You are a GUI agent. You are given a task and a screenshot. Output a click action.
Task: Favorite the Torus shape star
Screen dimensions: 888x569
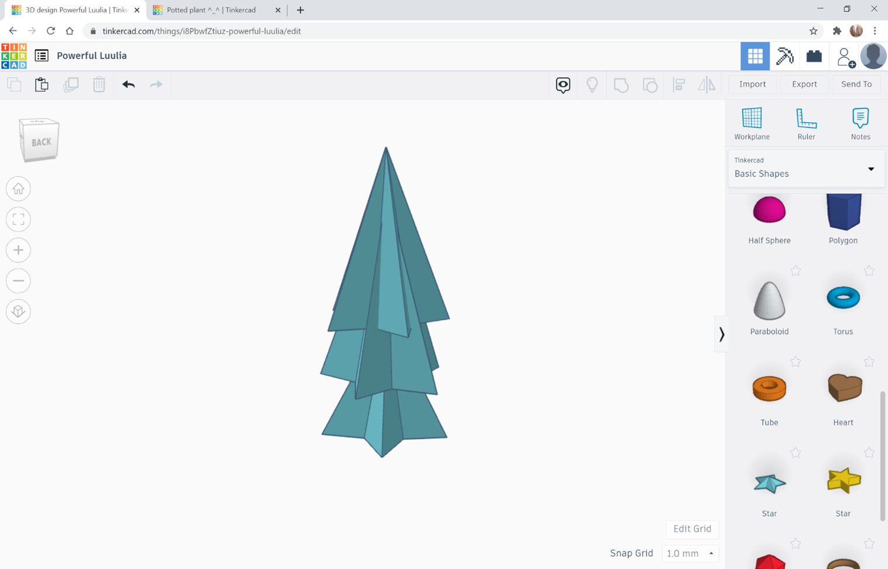pyautogui.click(x=869, y=270)
